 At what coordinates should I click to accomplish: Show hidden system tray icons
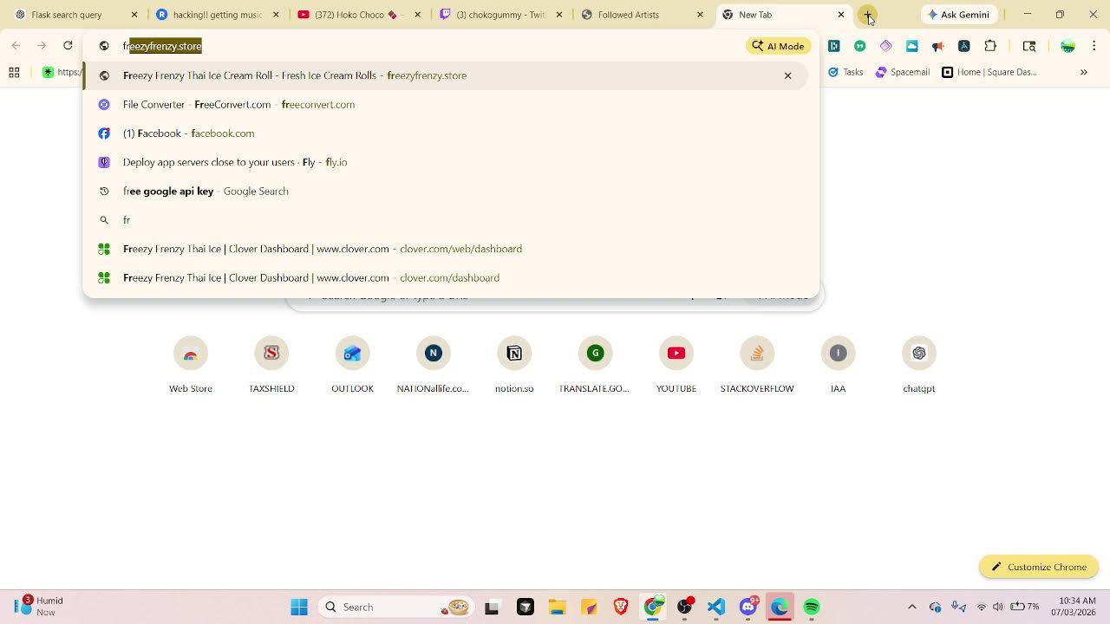click(x=911, y=607)
